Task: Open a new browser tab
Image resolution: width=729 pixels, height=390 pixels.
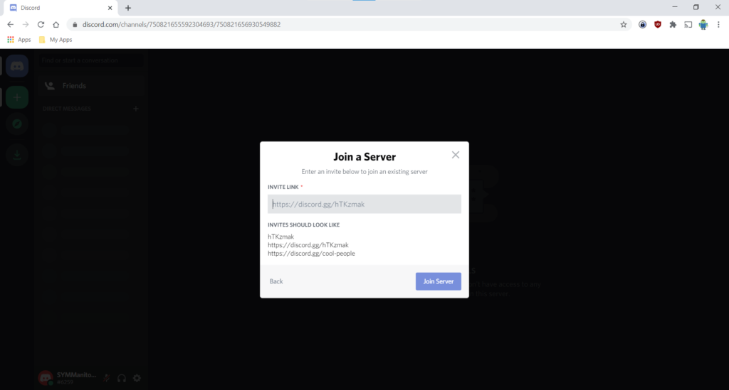Action: coord(128,8)
